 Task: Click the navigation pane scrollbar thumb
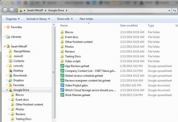[54, 72]
